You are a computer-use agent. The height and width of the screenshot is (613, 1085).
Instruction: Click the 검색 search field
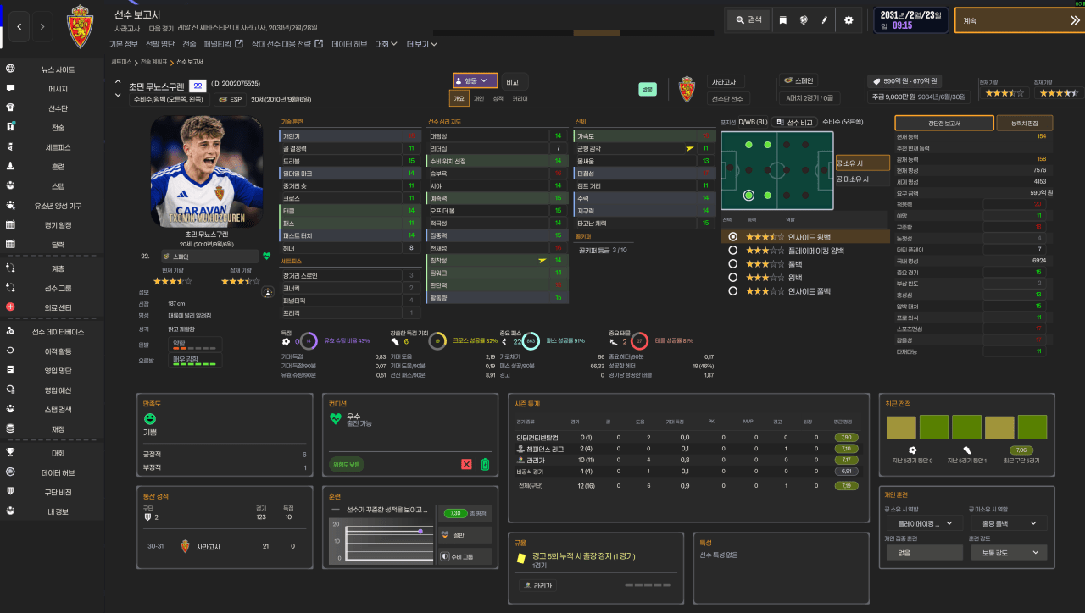pyautogui.click(x=747, y=19)
